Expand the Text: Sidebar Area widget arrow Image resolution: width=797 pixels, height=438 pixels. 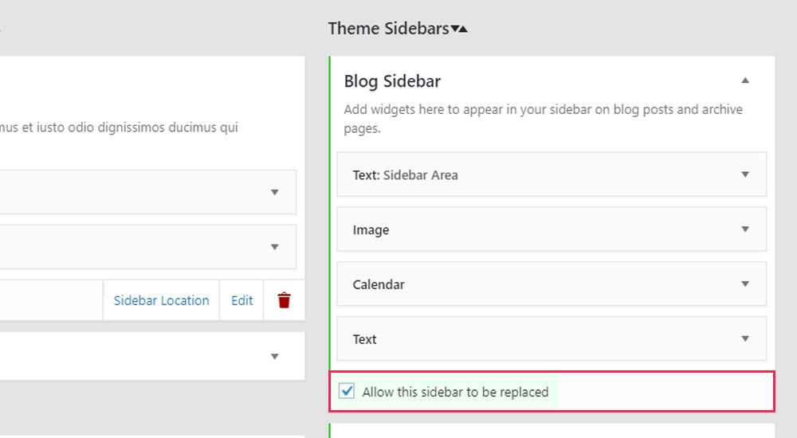744,174
